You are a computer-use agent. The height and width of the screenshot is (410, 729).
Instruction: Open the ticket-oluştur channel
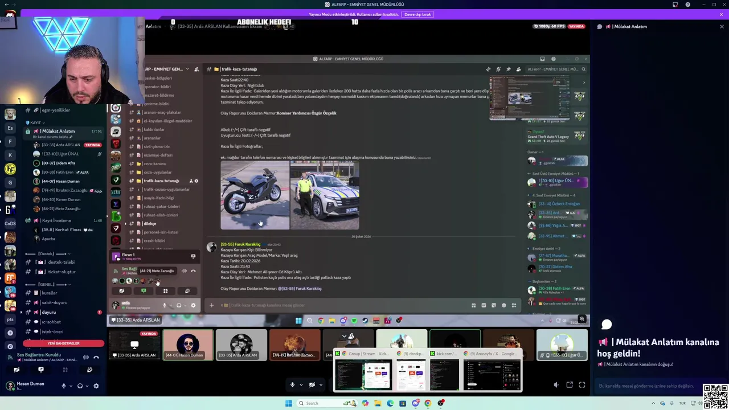coord(62,272)
